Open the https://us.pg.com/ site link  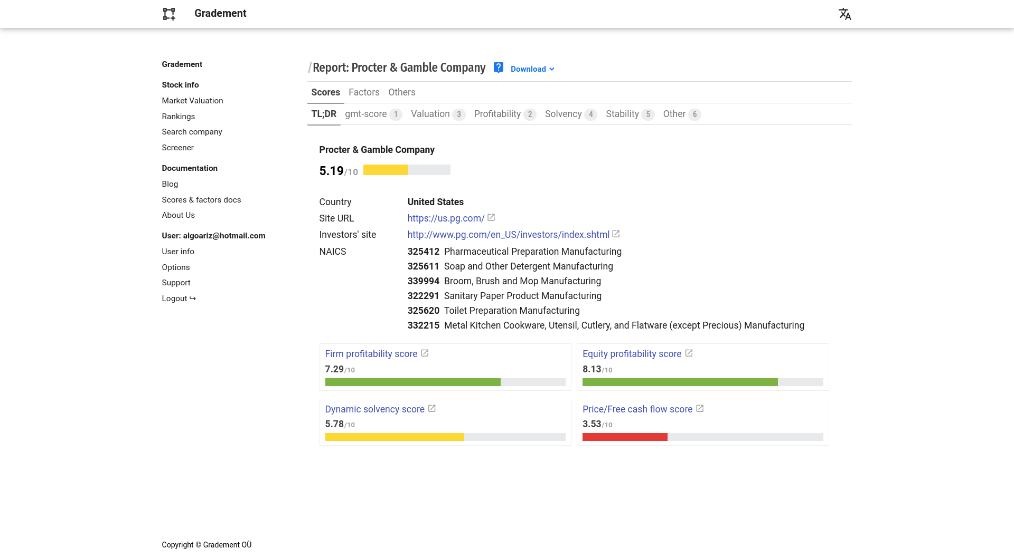(446, 218)
